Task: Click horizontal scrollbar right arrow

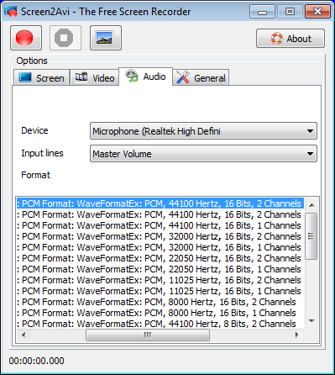Action: pyautogui.click(x=297, y=335)
